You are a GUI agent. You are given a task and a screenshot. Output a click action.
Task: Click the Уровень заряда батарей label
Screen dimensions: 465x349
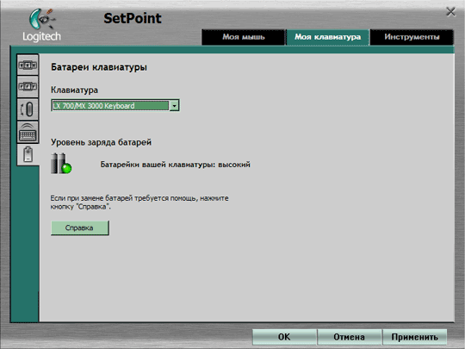click(x=101, y=142)
